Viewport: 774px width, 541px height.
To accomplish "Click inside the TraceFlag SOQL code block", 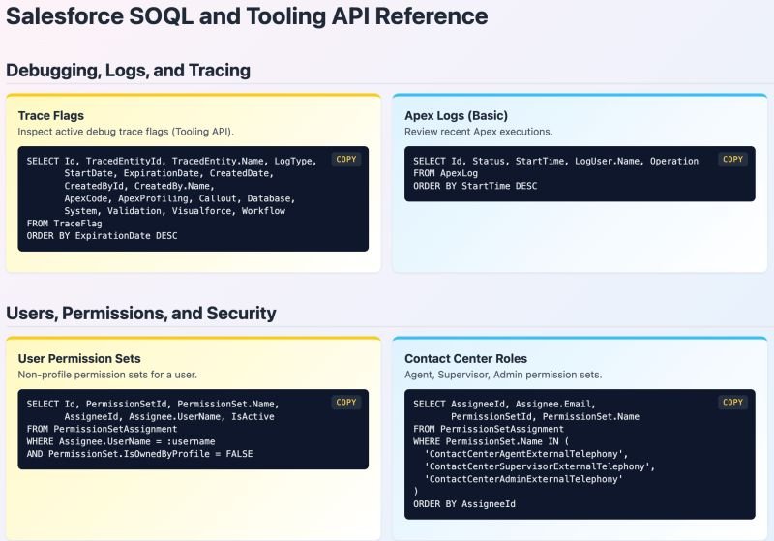I will pos(193,199).
